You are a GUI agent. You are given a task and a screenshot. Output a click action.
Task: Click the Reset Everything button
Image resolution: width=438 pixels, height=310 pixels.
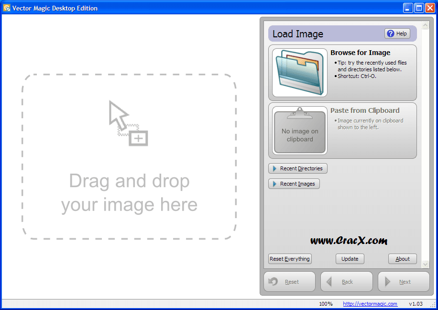pos(290,259)
